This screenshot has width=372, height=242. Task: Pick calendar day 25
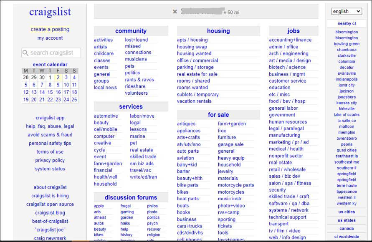tap(74, 100)
